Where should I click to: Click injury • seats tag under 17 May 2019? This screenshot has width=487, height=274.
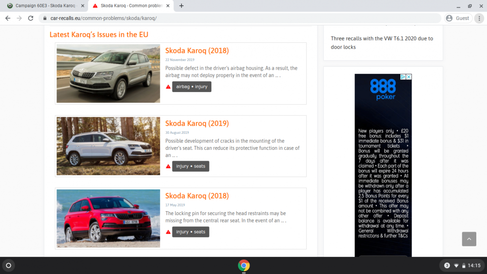tap(191, 232)
